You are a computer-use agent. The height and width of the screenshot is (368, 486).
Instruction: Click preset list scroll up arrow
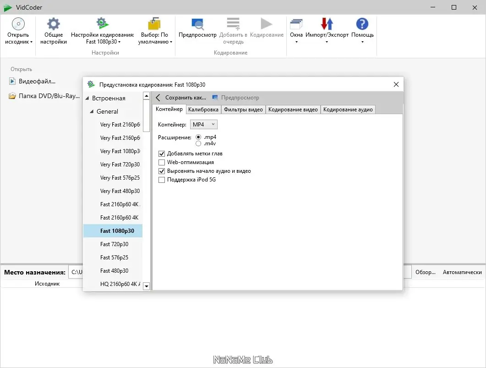tap(147, 96)
